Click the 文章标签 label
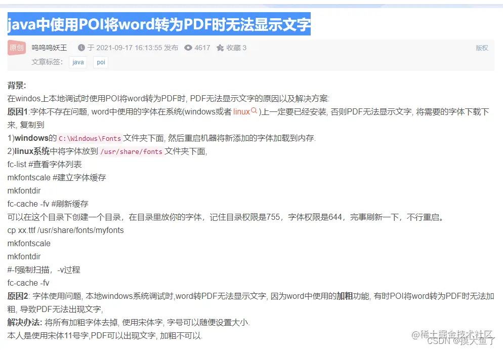 (x=47, y=62)
